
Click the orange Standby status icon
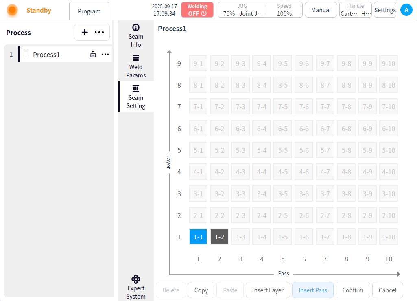(x=12, y=10)
